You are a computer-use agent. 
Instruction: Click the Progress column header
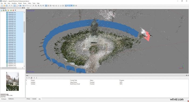(x=122, y=80)
